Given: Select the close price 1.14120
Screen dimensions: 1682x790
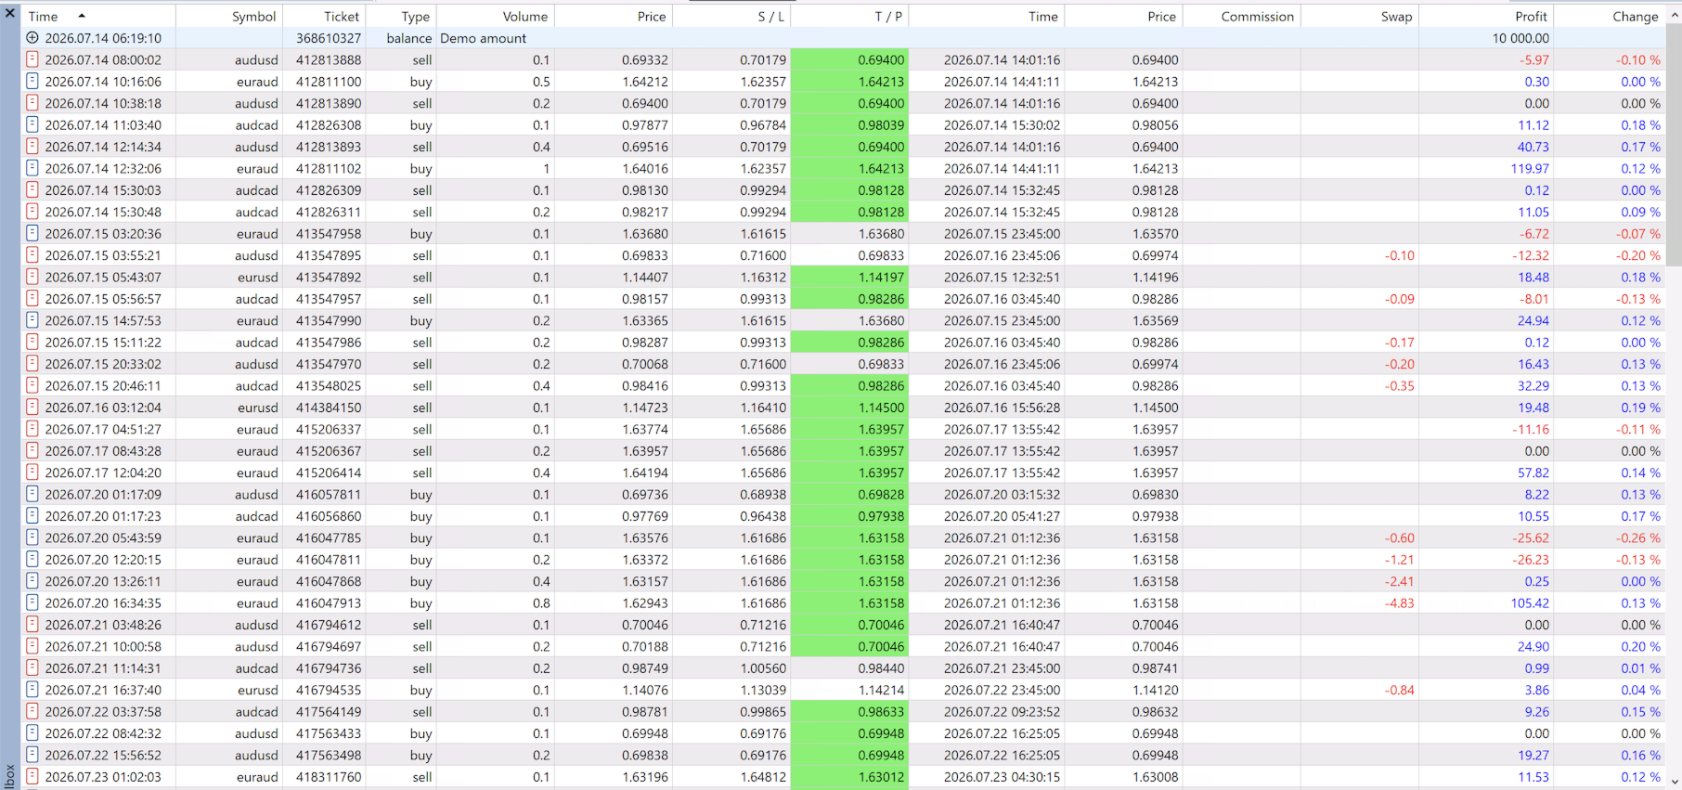Looking at the screenshot, I should 1155,690.
